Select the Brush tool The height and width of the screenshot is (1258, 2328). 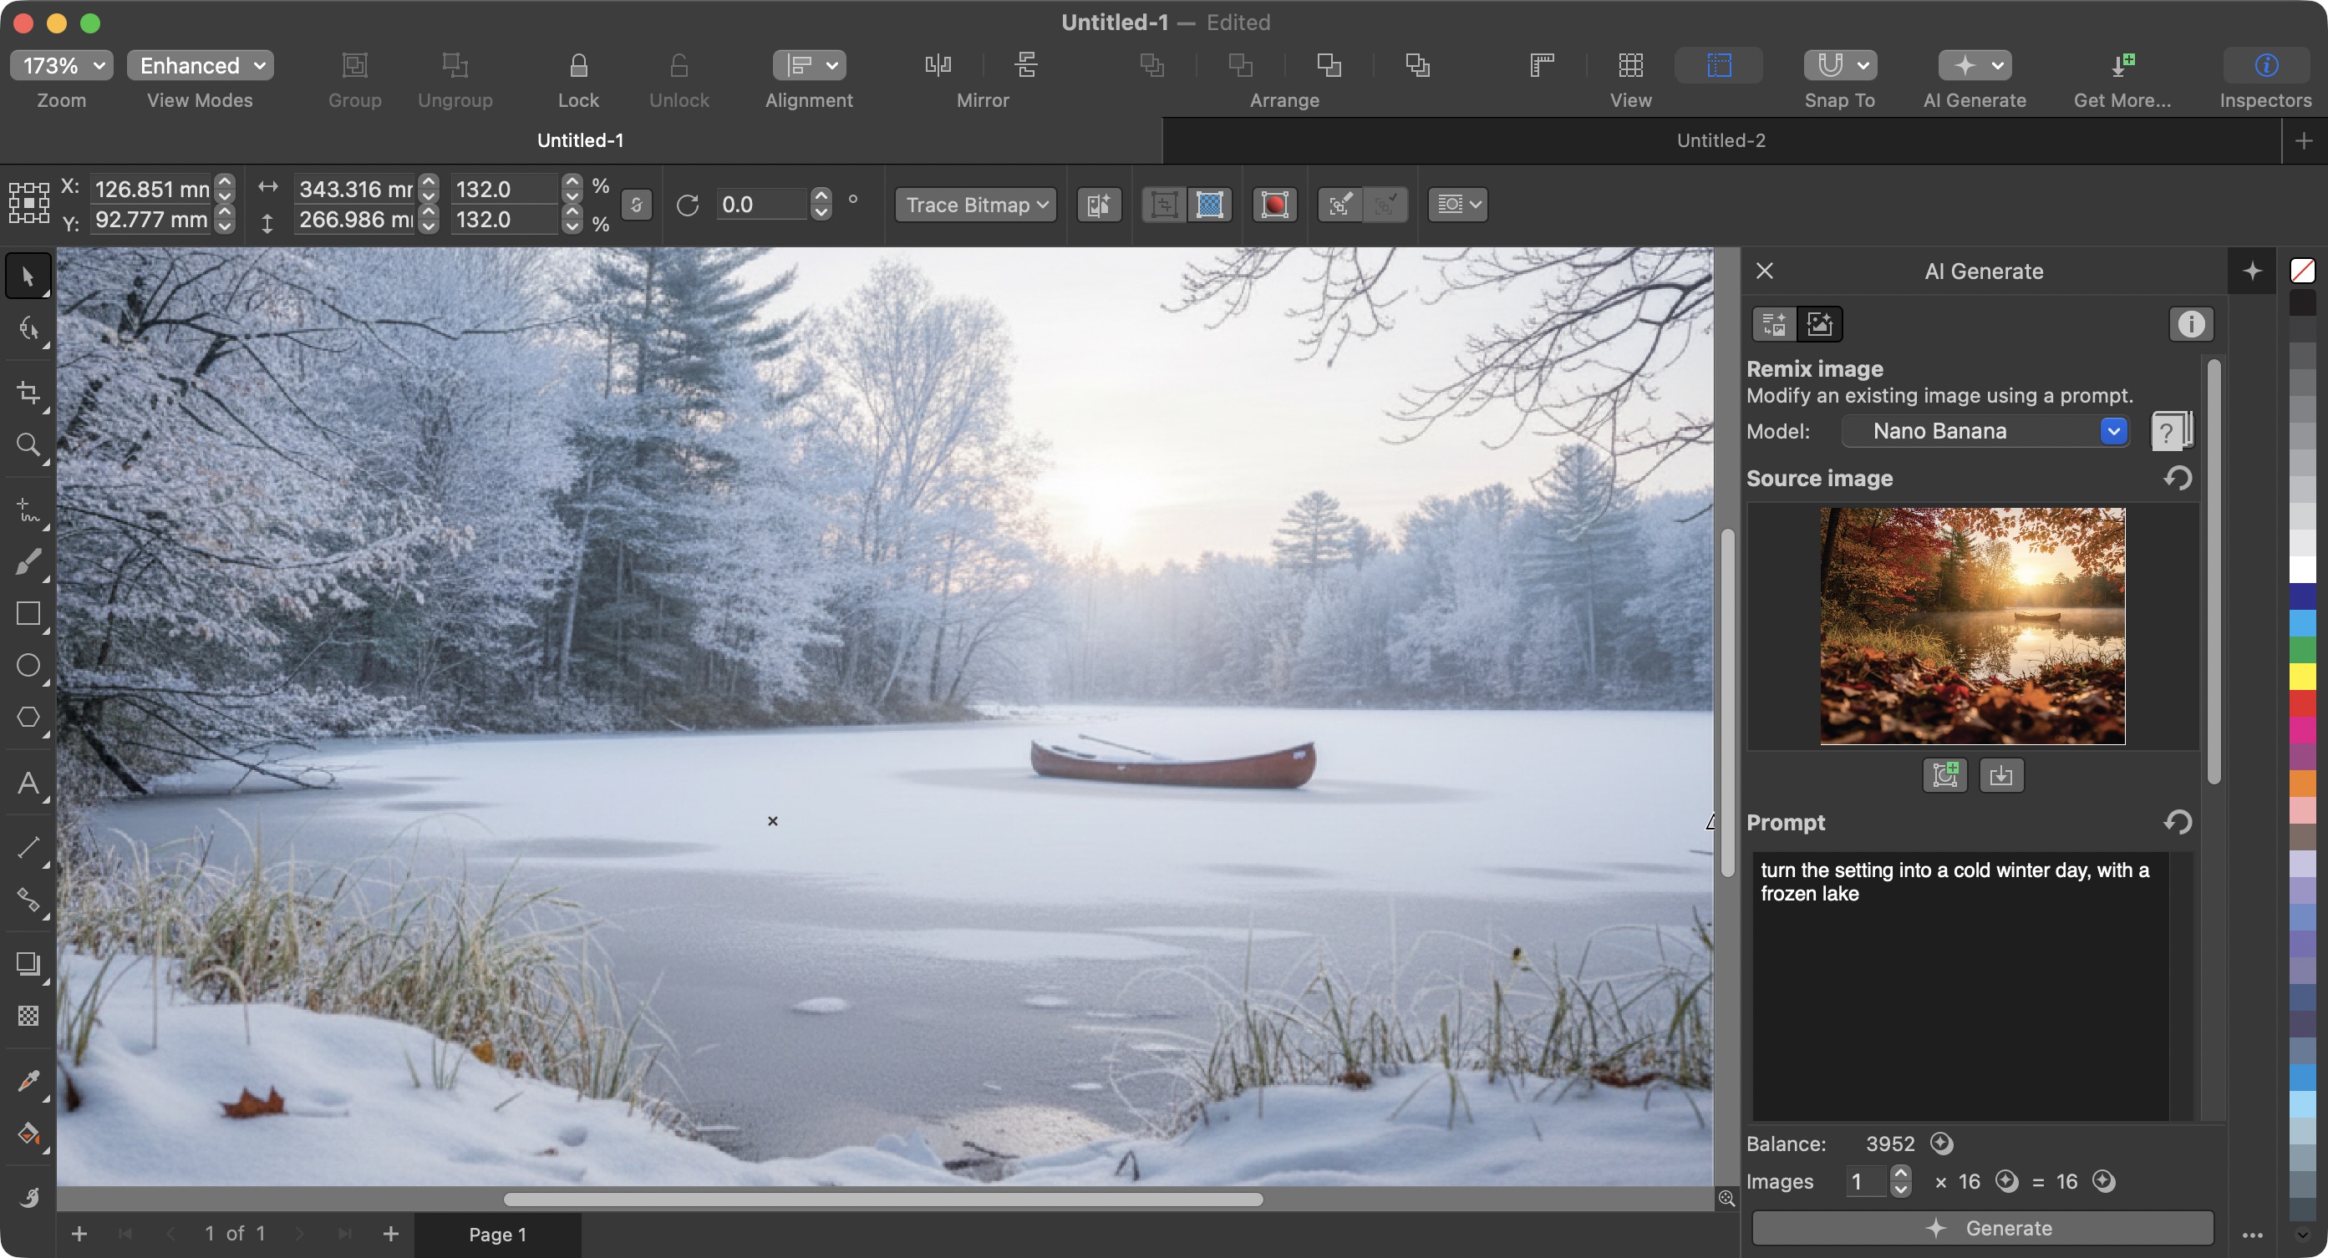click(28, 562)
